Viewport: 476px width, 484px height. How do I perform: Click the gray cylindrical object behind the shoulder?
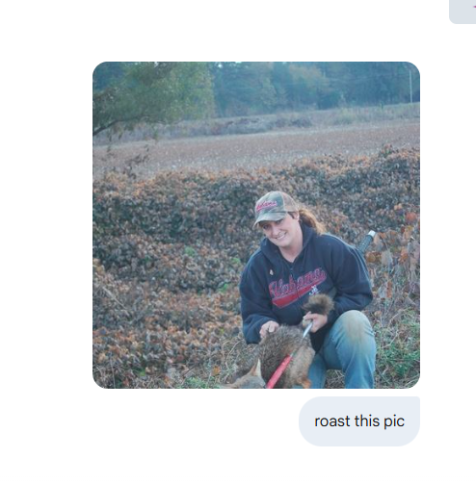pyautogui.click(x=367, y=241)
